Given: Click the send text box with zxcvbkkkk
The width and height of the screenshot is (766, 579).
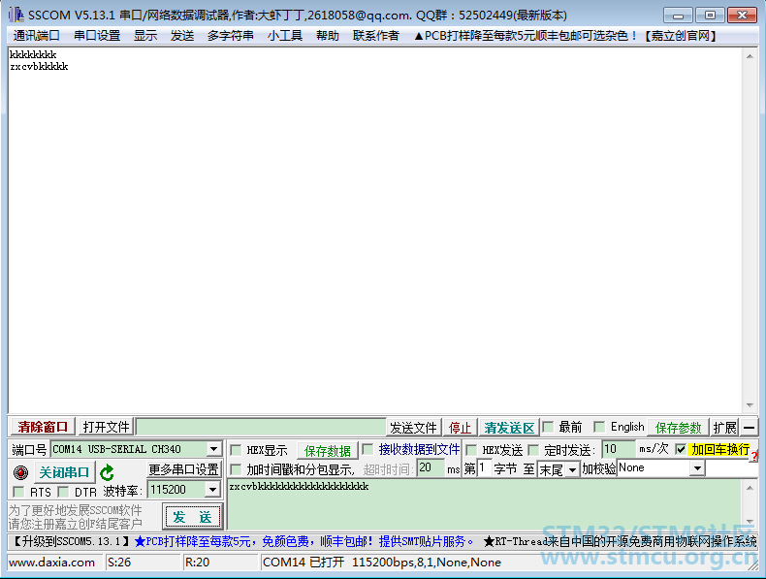Looking at the screenshot, I should (485, 504).
